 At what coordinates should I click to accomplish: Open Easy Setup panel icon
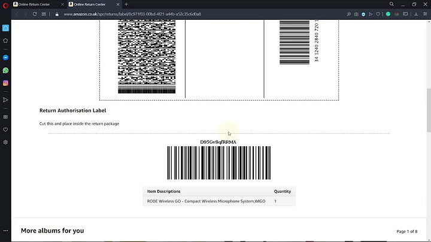(x=425, y=14)
